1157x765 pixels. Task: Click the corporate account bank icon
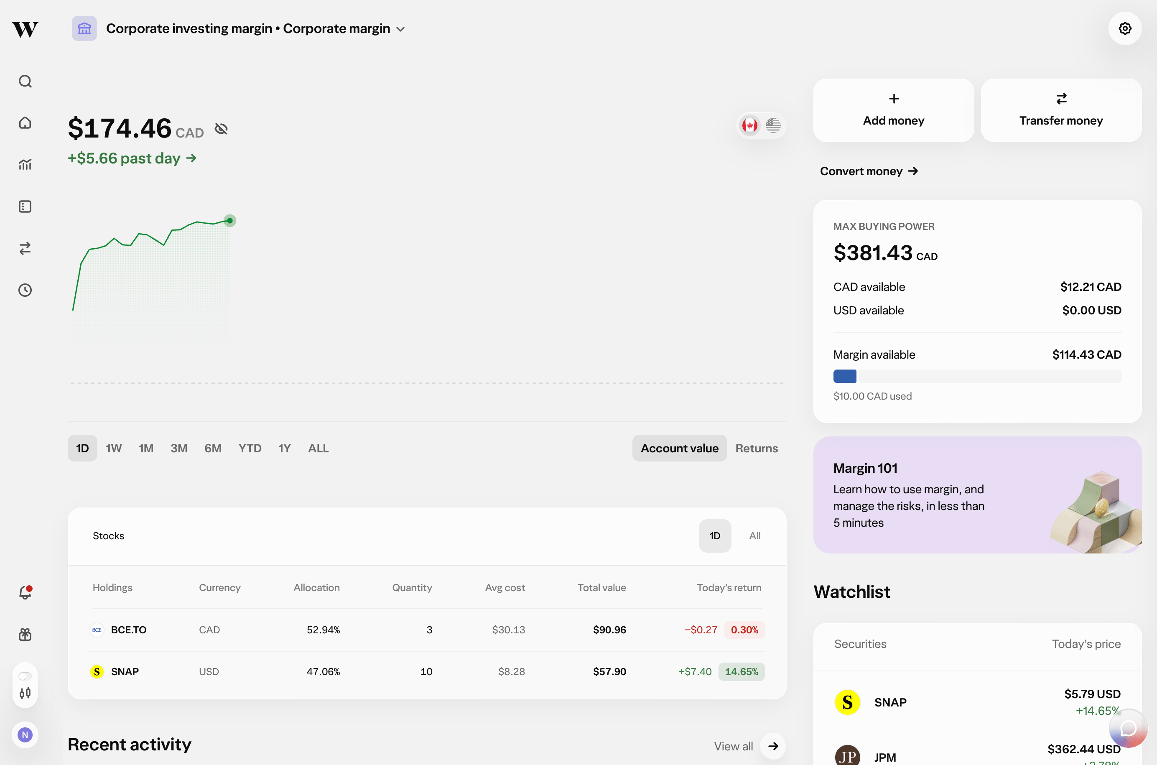[x=84, y=28]
